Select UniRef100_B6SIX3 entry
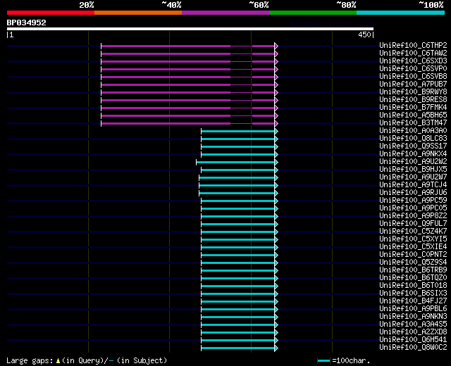 click(x=413, y=294)
